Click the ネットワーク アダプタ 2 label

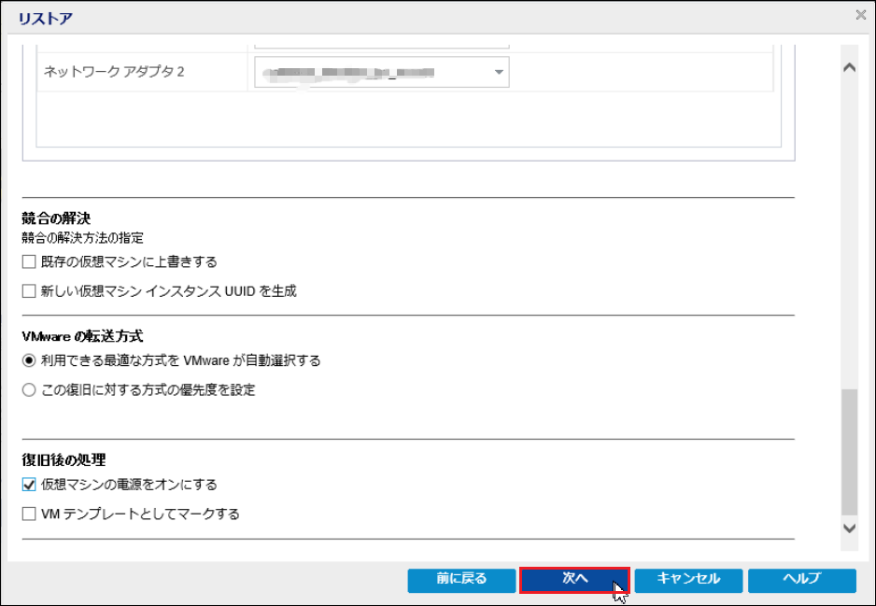[x=114, y=72]
